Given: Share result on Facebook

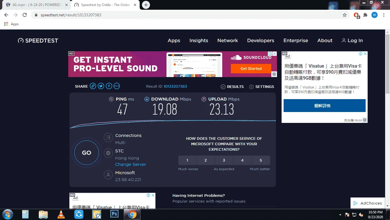Looking at the screenshot, I should [x=109, y=86].
